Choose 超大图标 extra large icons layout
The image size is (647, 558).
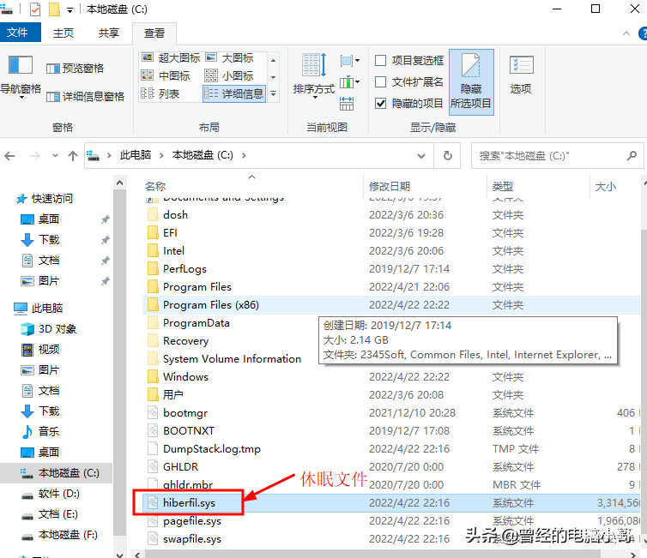click(170, 57)
